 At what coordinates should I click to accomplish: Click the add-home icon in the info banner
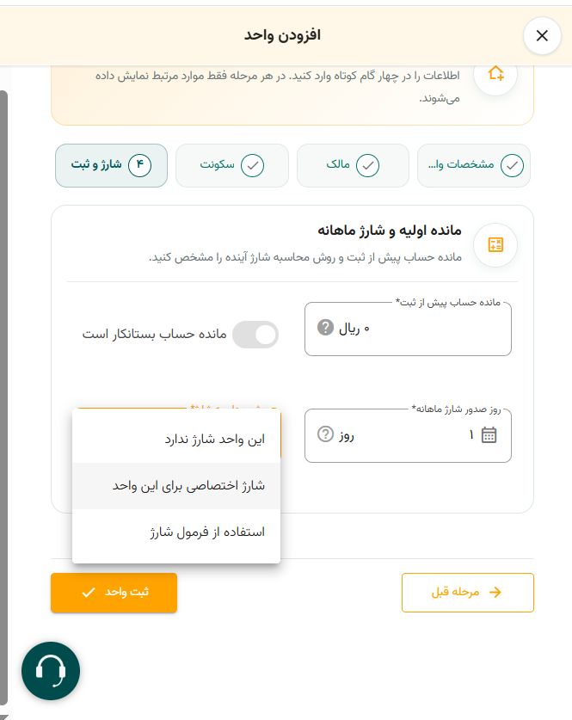point(495,74)
